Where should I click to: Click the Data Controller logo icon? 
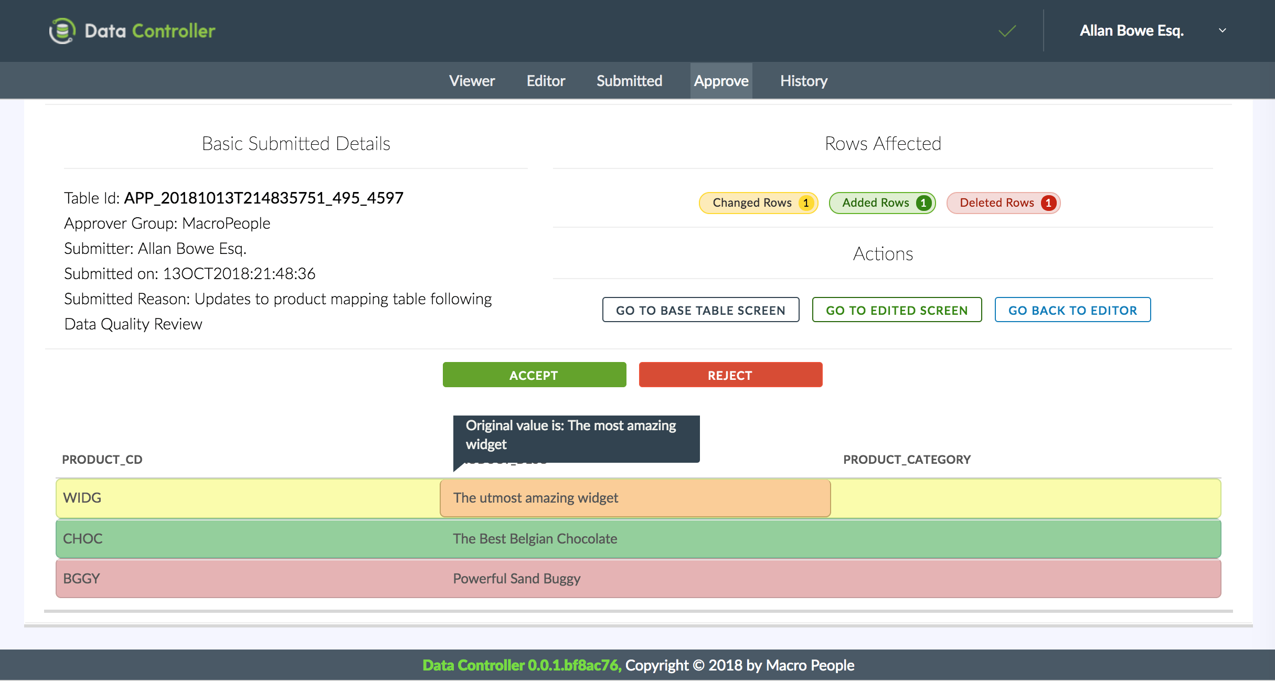[x=62, y=31]
